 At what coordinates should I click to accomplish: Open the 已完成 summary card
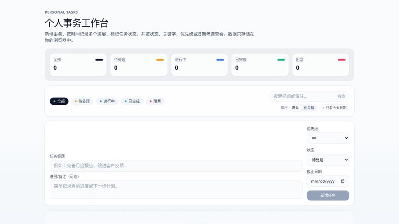point(260,65)
